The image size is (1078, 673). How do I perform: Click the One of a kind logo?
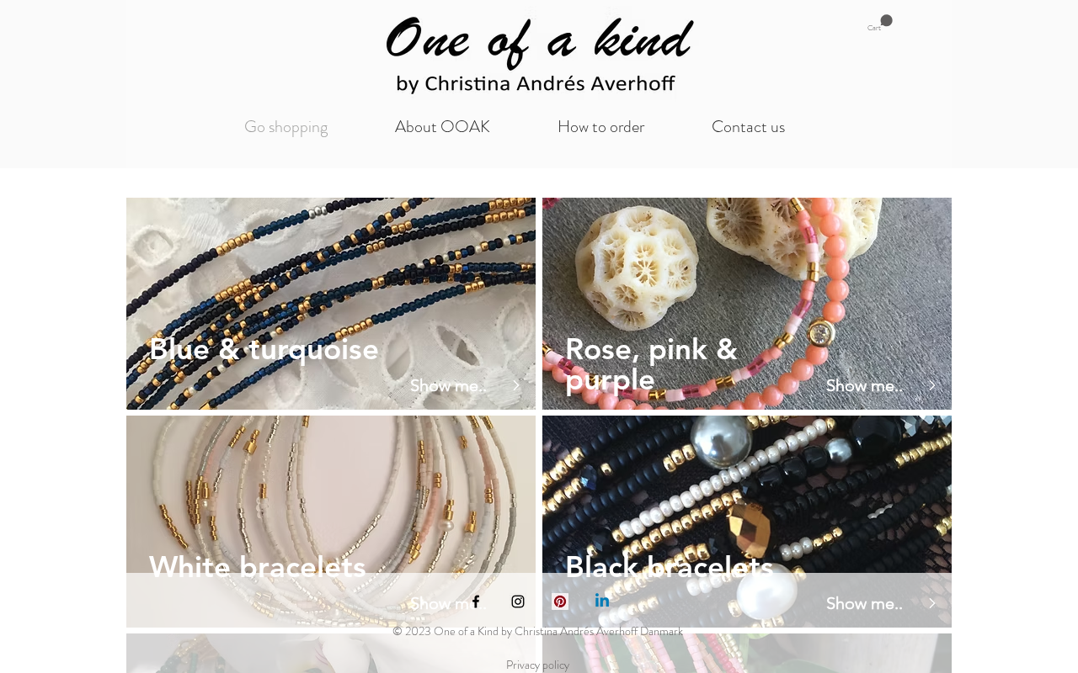point(538,53)
